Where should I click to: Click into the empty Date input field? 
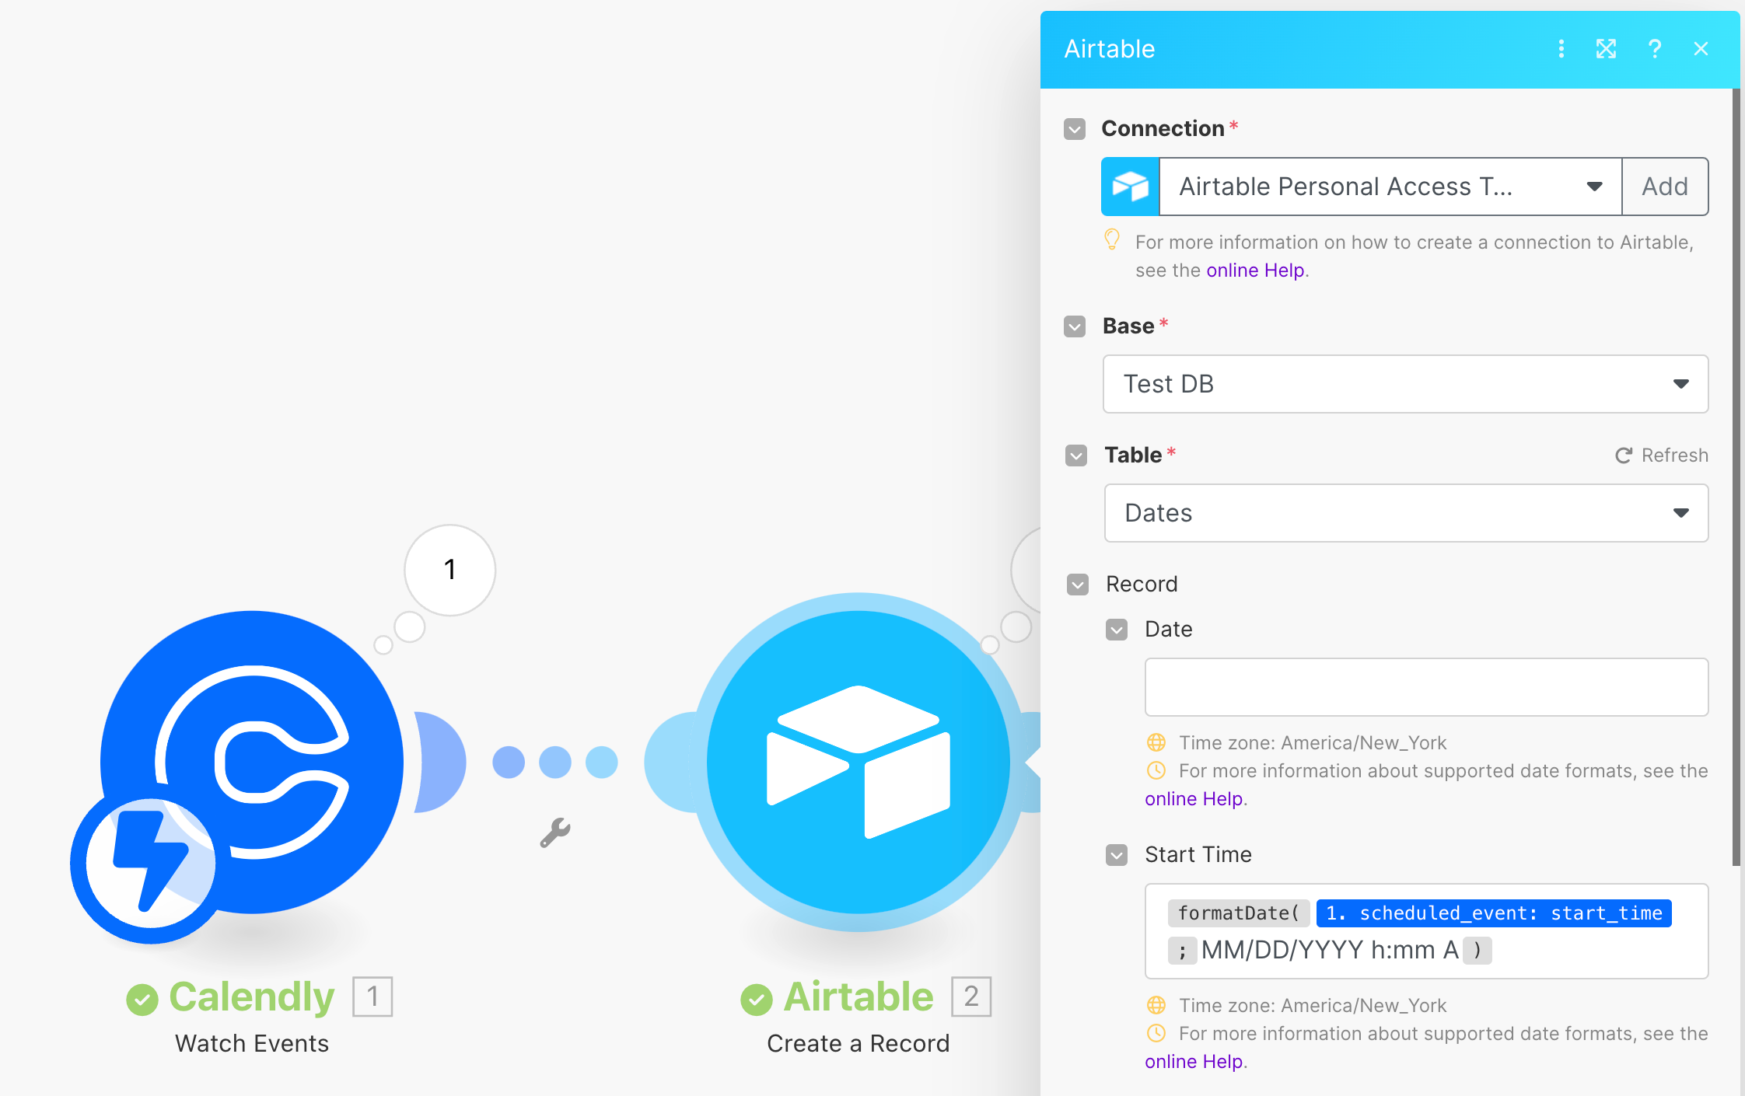(1426, 687)
